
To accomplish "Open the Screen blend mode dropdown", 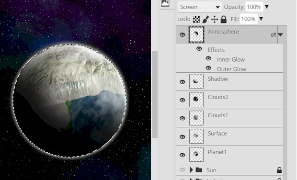I will click(200, 7).
